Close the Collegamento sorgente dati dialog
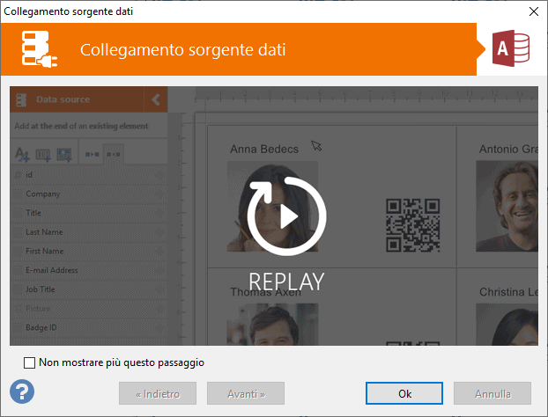This screenshot has width=548, height=417. tap(532, 11)
